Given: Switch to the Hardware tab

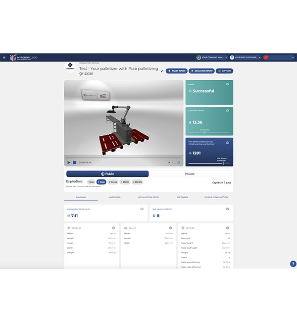Looking at the screenshot, I should click(114, 197).
